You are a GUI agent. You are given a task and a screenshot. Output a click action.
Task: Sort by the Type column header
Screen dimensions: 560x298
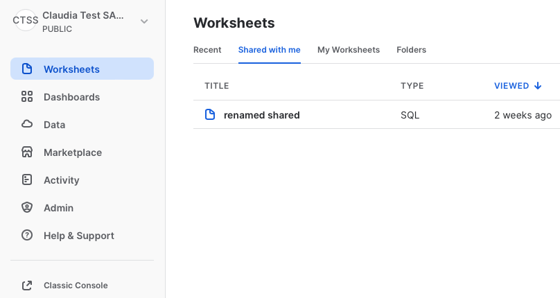(412, 86)
